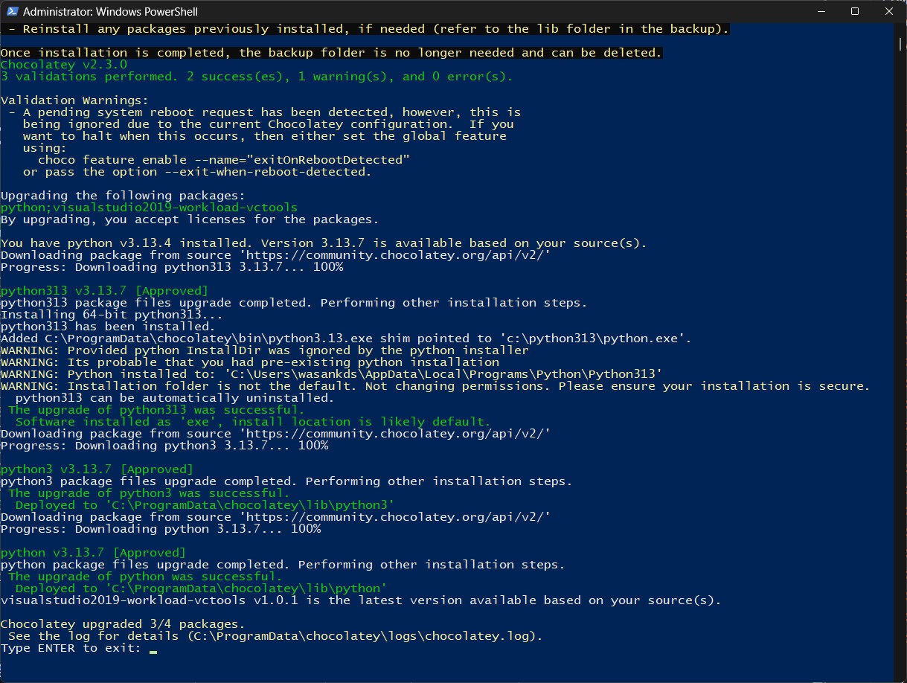The height and width of the screenshot is (683, 907).
Task: Minimize the PowerShell window
Action: (821, 12)
